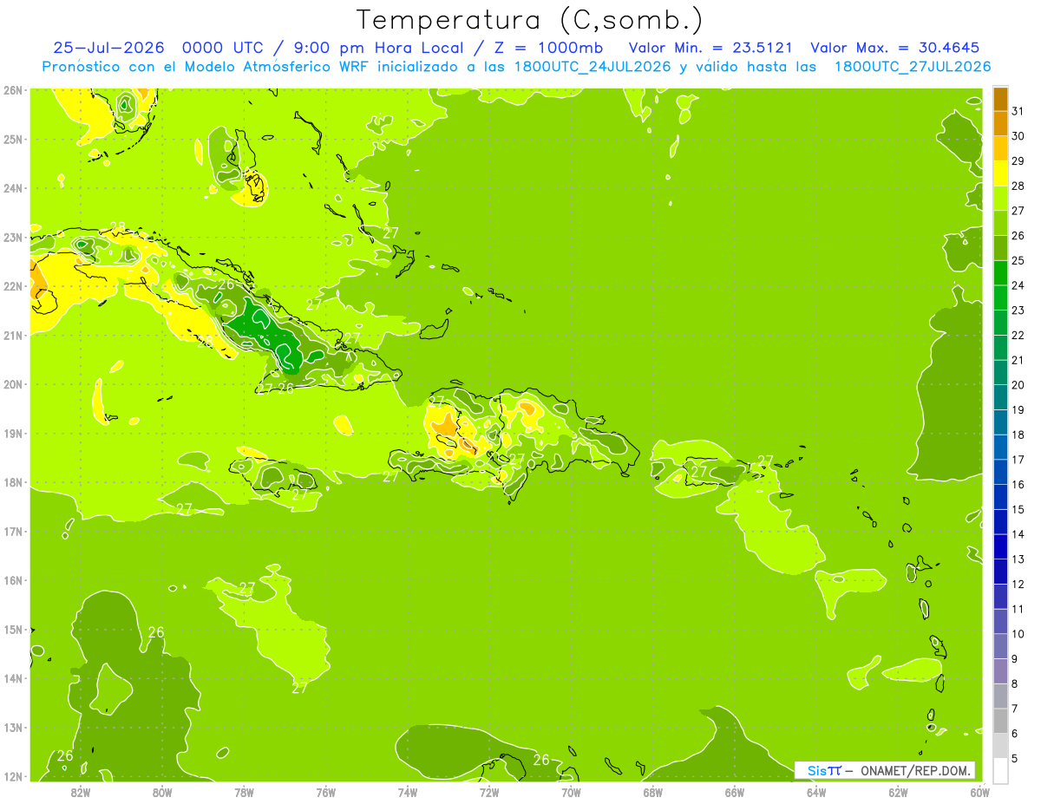
Task: Click the 'Sisπ' logo text
Action: pyautogui.click(x=824, y=770)
